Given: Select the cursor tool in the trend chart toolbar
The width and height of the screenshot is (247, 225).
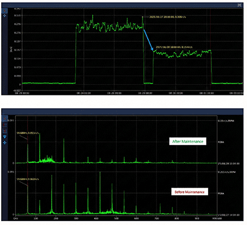Looking at the screenshot, I should coord(4,11).
